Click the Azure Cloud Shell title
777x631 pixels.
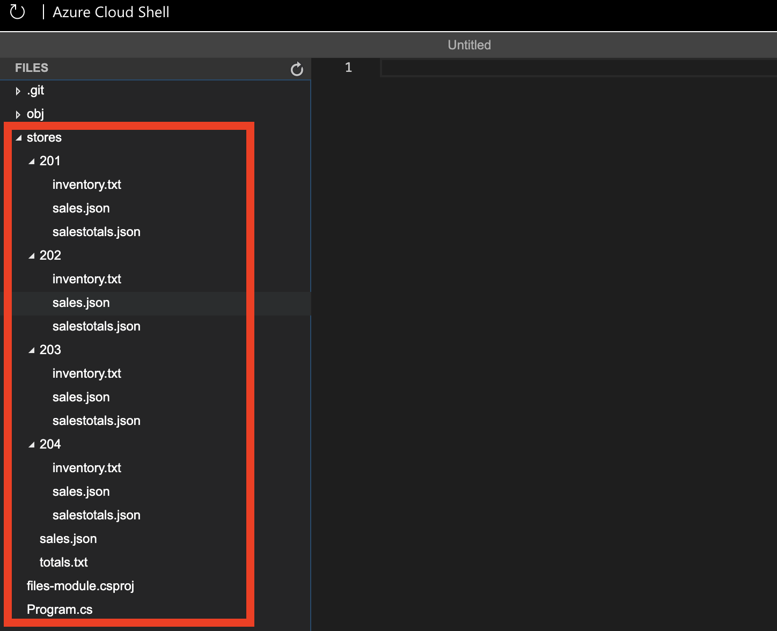111,12
